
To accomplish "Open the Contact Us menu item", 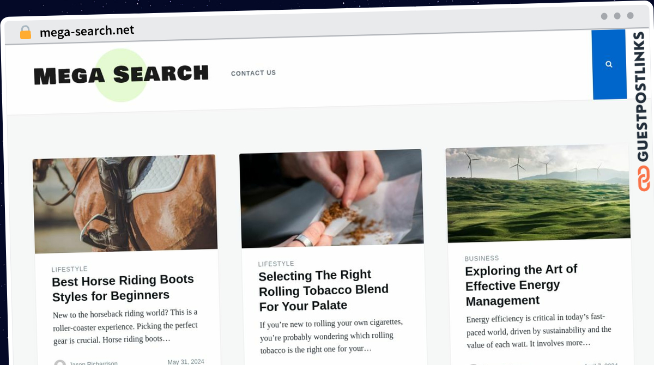I will click(x=253, y=73).
